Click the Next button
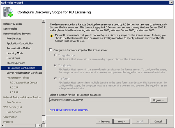The height and width of the screenshot is (128, 175). tap(121, 122)
